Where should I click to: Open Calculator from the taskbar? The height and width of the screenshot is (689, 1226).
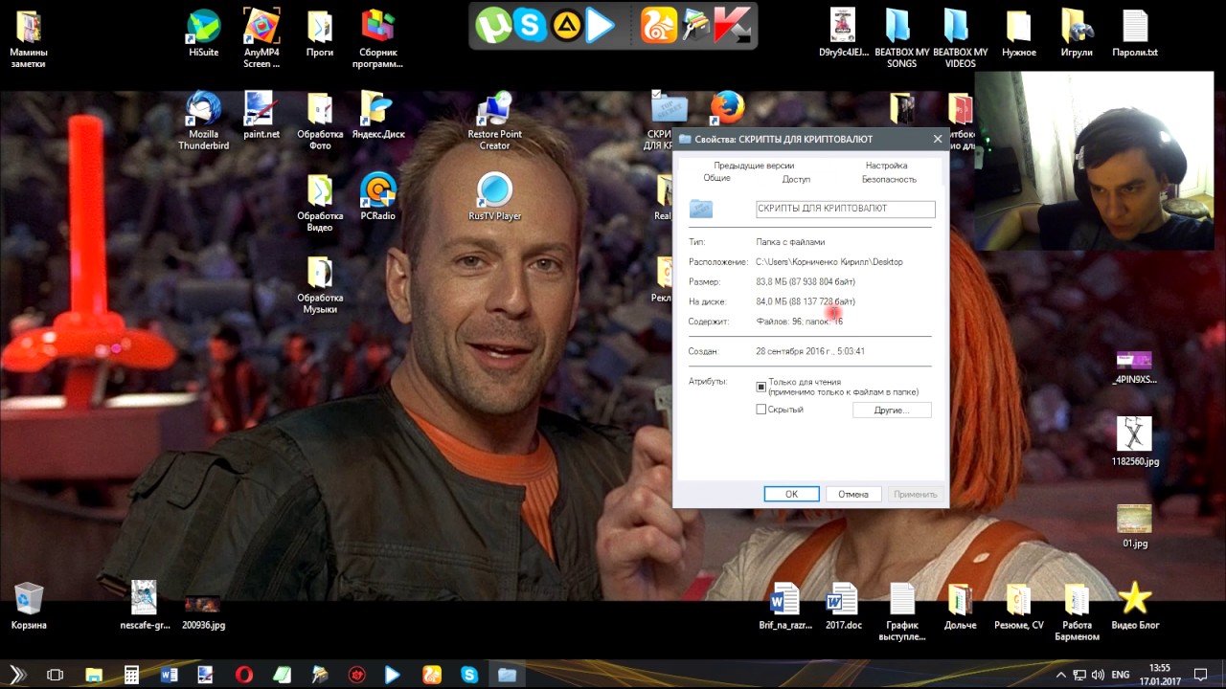click(x=131, y=675)
